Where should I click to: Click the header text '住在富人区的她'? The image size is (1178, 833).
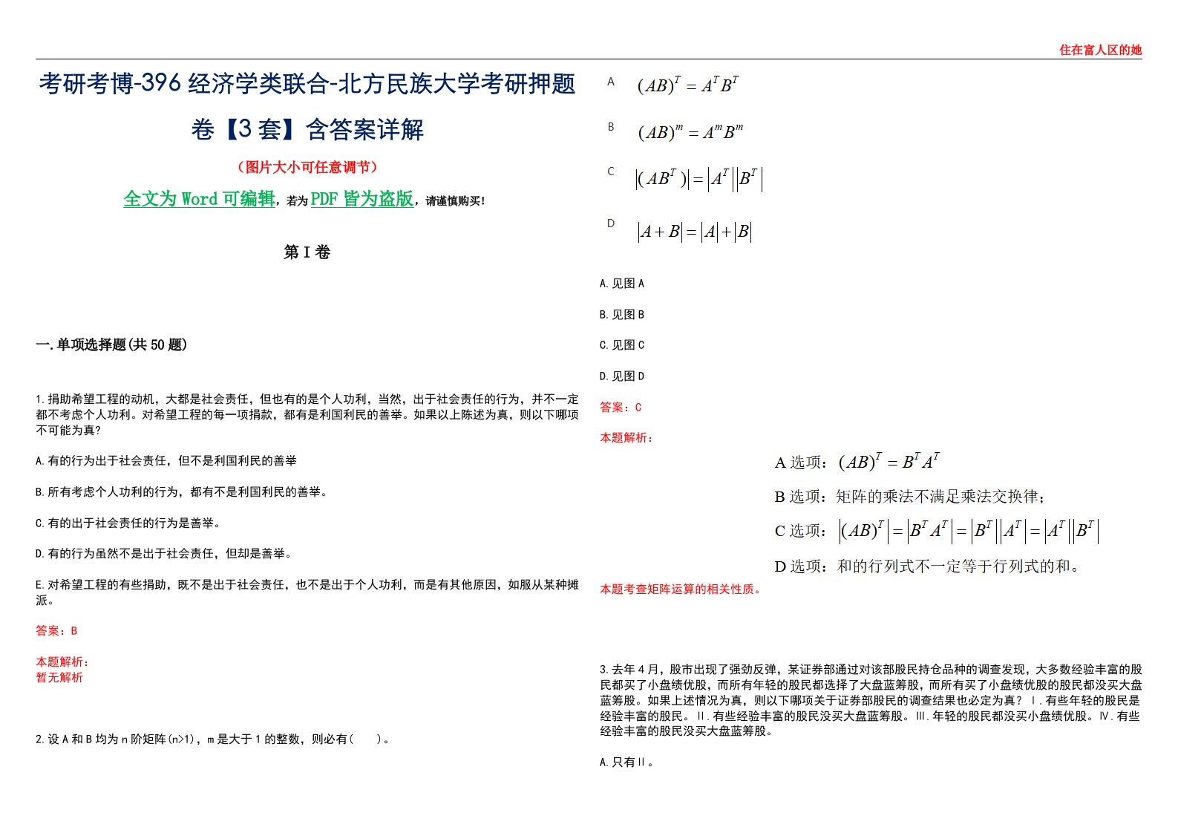(x=1100, y=50)
